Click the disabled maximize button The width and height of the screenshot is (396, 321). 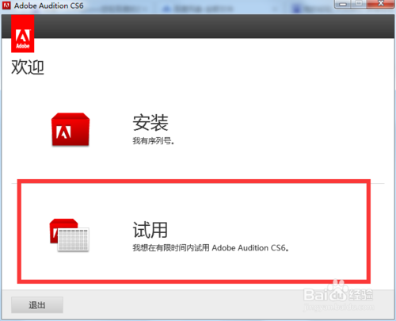(x=359, y=4)
